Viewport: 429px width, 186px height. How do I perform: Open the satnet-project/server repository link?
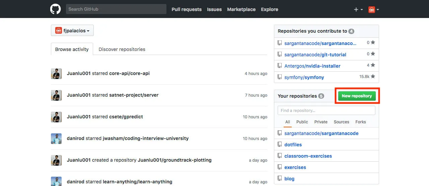[x=134, y=95]
